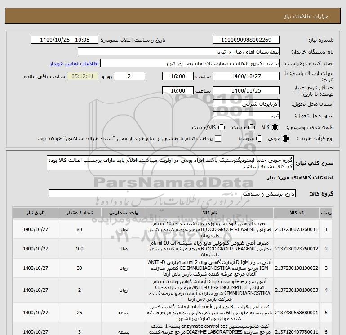Click the remaining days field showing 2
Image resolution: width=346 pixels, height=335 pixels.
click(129, 76)
